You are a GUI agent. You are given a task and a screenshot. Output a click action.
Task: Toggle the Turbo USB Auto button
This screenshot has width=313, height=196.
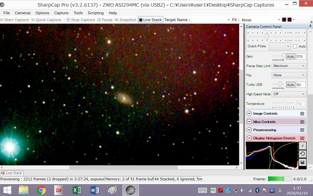pos(290,85)
